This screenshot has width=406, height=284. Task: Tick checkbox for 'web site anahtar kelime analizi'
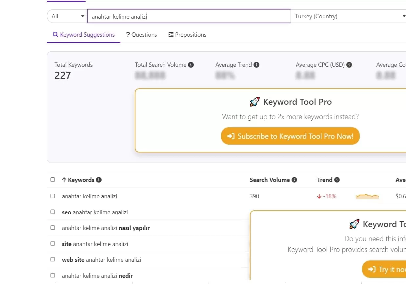pyautogui.click(x=53, y=259)
